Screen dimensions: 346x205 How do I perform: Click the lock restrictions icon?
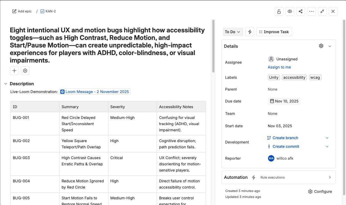click(279, 11)
